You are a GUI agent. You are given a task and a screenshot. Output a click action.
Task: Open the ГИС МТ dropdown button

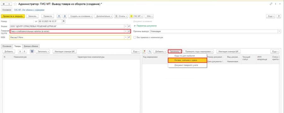click(x=136, y=16)
